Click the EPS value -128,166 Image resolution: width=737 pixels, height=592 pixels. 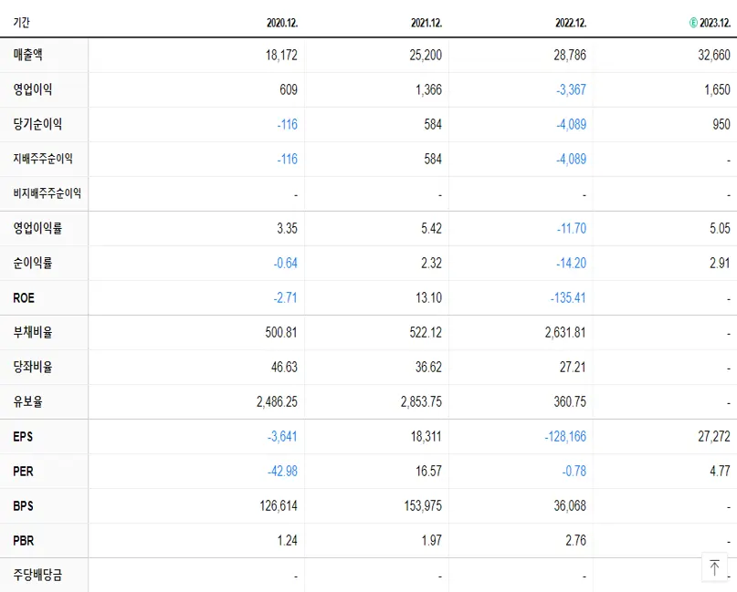click(565, 437)
